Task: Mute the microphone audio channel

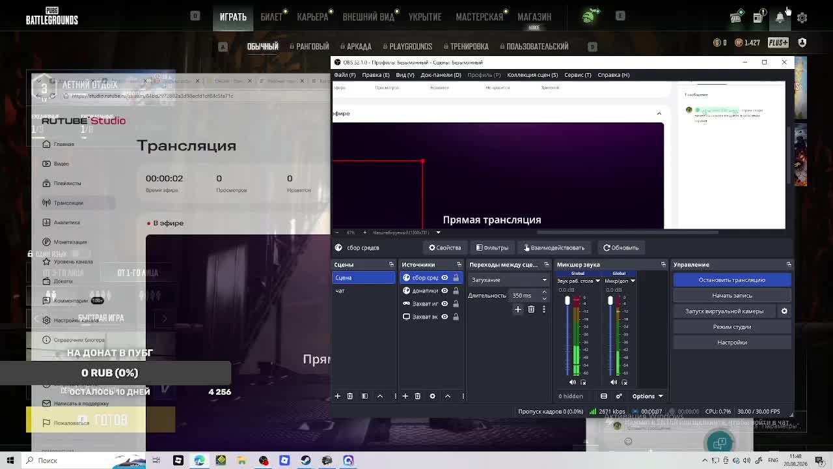Action: (x=614, y=382)
